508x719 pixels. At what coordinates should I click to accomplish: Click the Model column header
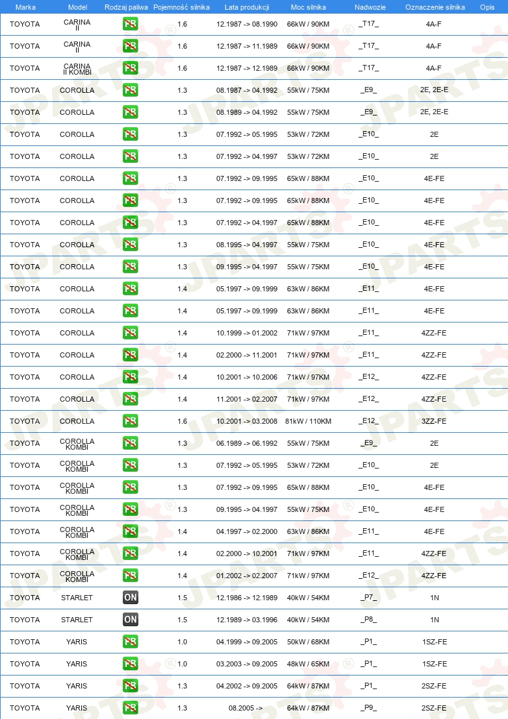point(77,7)
